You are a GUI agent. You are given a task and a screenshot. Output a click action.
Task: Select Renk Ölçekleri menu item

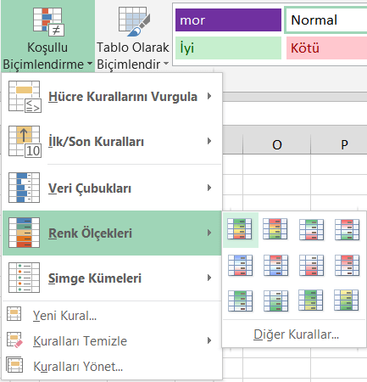[112, 233]
